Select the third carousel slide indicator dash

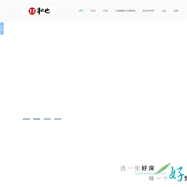[x=47, y=119]
